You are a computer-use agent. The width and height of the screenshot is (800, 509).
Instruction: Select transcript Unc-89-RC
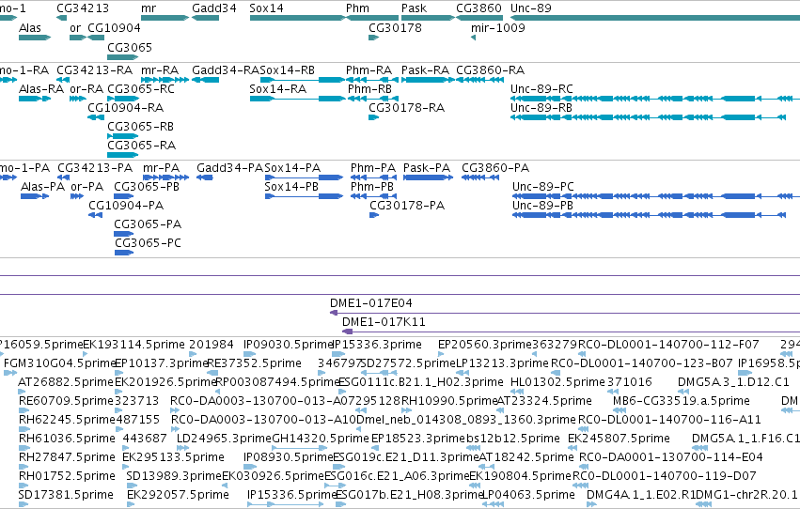point(655,99)
